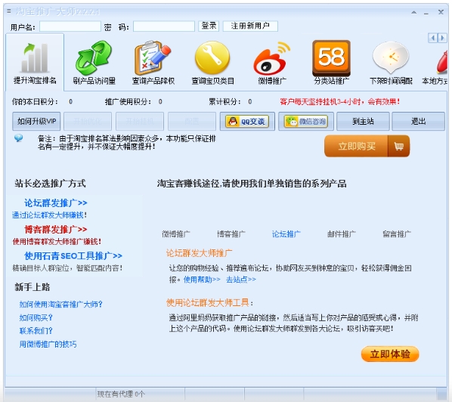Select the 提升淘宝排名 chart icon
Screen dimensions: 452x402
click(x=35, y=58)
